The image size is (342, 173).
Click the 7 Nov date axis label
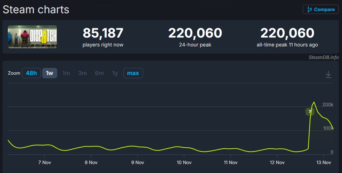pos(44,162)
